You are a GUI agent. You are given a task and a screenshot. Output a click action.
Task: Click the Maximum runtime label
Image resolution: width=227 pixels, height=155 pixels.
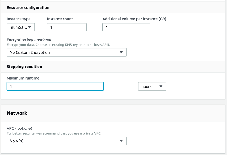tap(23, 78)
